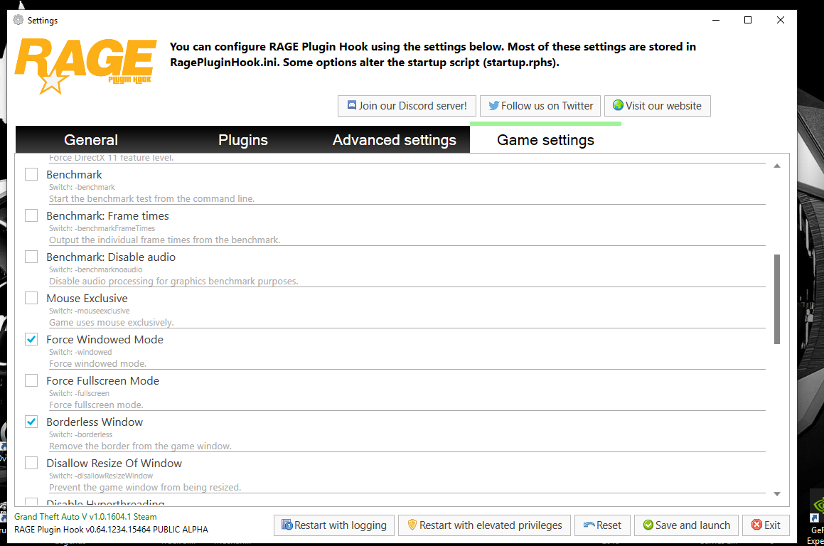The width and height of the screenshot is (824, 546).
Task: Click 'Output the individual frame times' description
Action: point(164,240)
